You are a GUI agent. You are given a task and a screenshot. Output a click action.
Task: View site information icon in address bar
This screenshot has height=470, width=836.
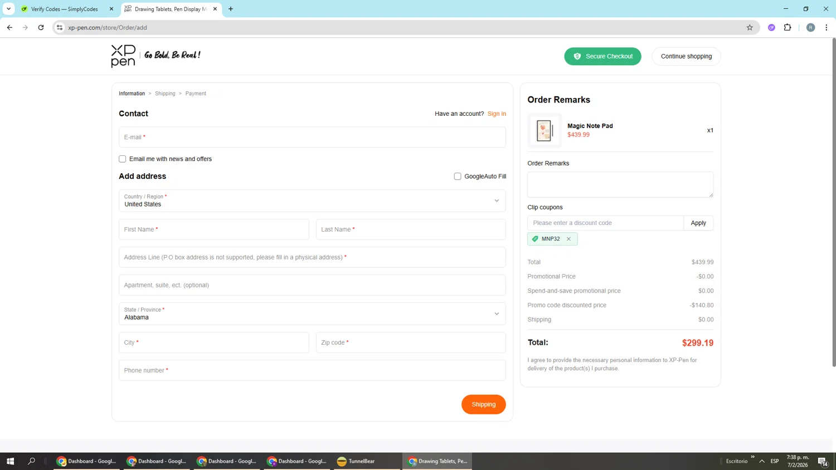(60, 27)
